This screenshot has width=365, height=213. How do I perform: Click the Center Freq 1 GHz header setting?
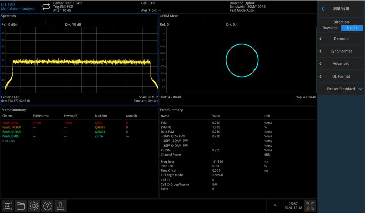click(x=67, y=3)
